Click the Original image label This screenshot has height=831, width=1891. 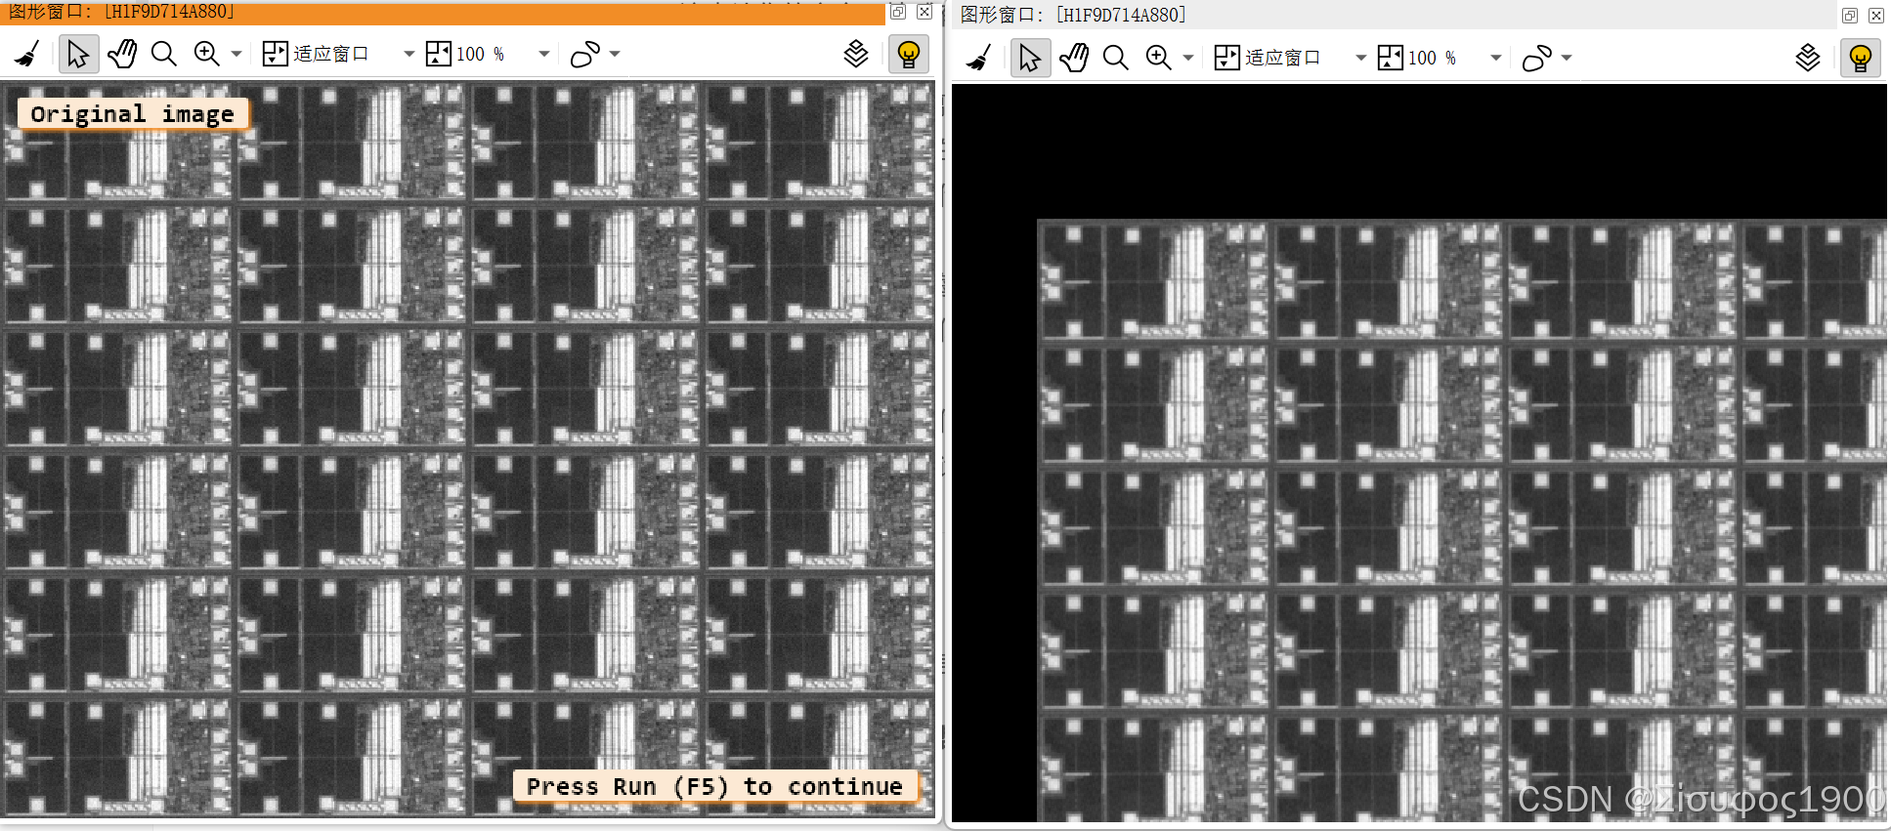(x=132, y=114)
